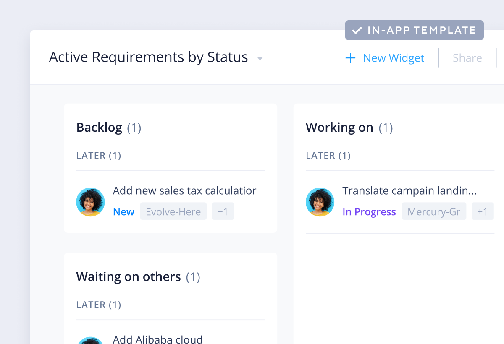
Task: Click the New status label
Action: click(x=124, y=212)
